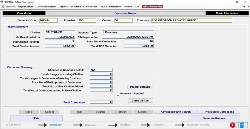This screenshot has height=129, width=250.
Task: Click Changes in Company details NO field
Action: click(101, 70)
